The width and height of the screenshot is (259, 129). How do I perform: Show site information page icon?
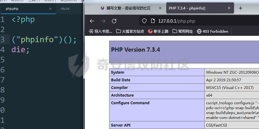click(x=153, y=21)
